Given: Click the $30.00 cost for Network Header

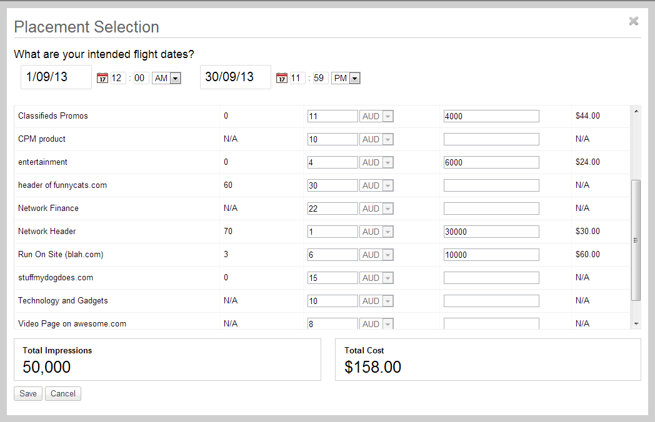Looking at the screenshot, I should point(587,231).
